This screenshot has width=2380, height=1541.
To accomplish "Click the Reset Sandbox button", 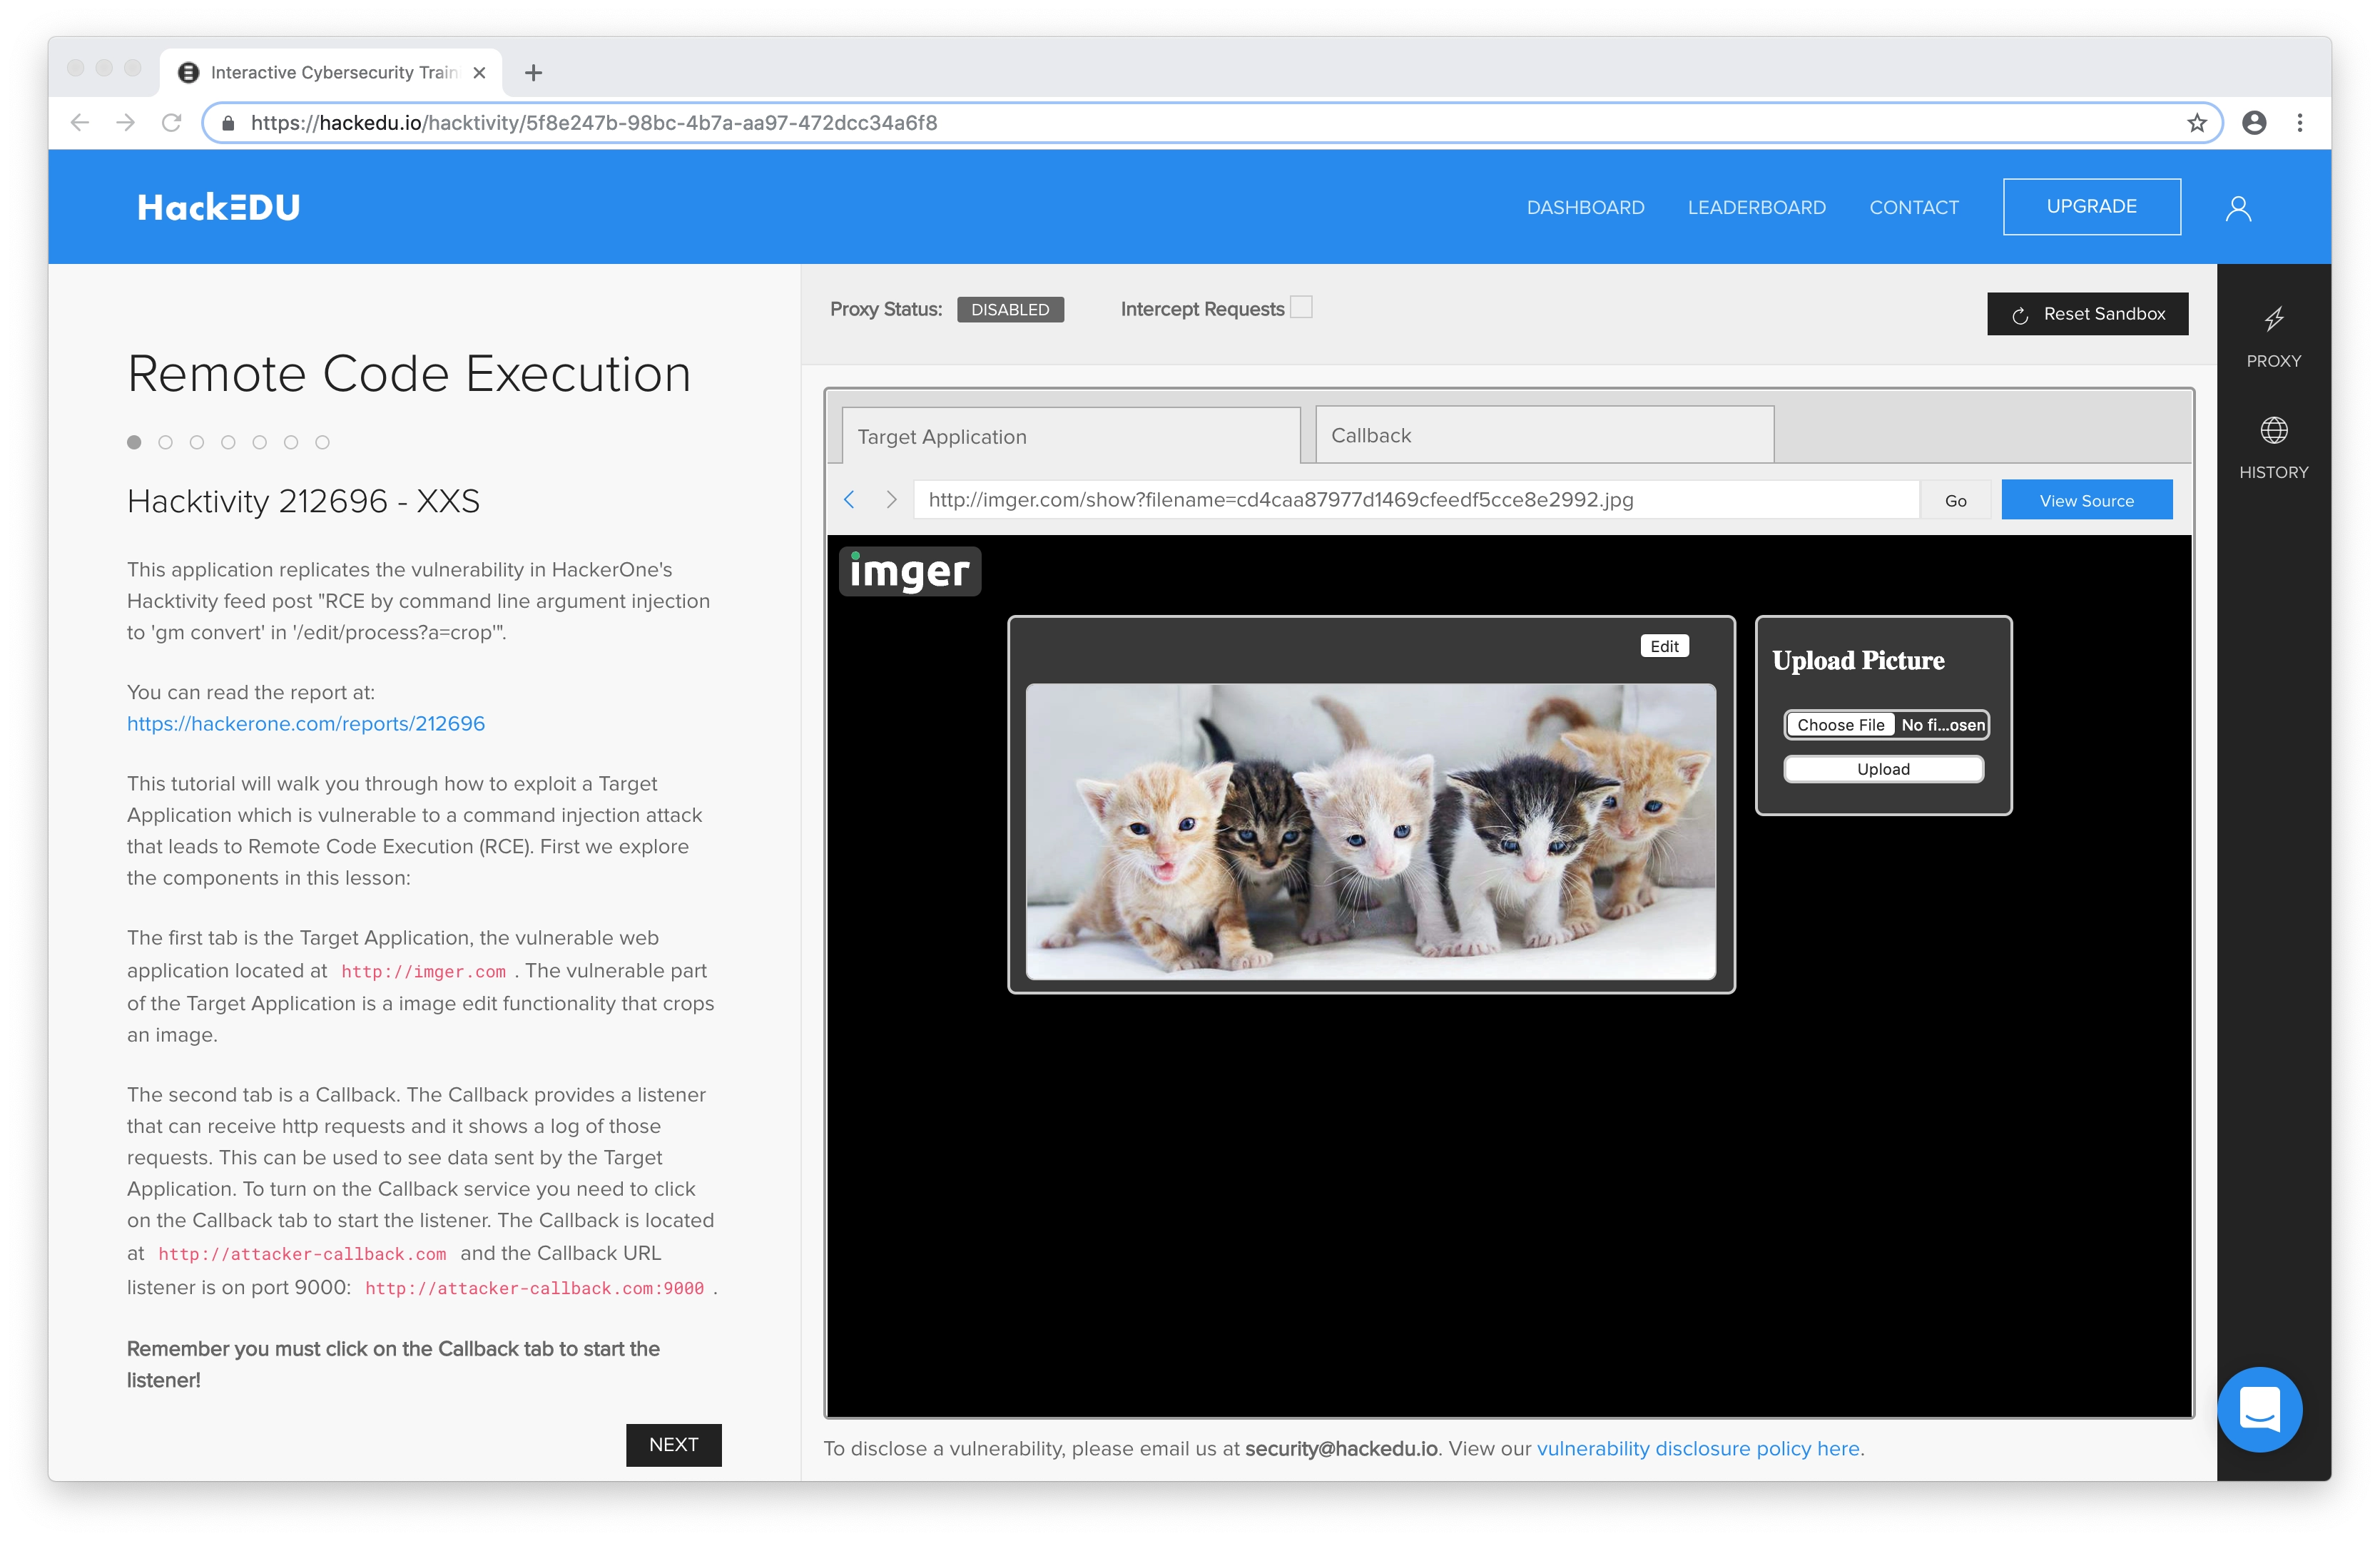I will tap(2087, 314).
